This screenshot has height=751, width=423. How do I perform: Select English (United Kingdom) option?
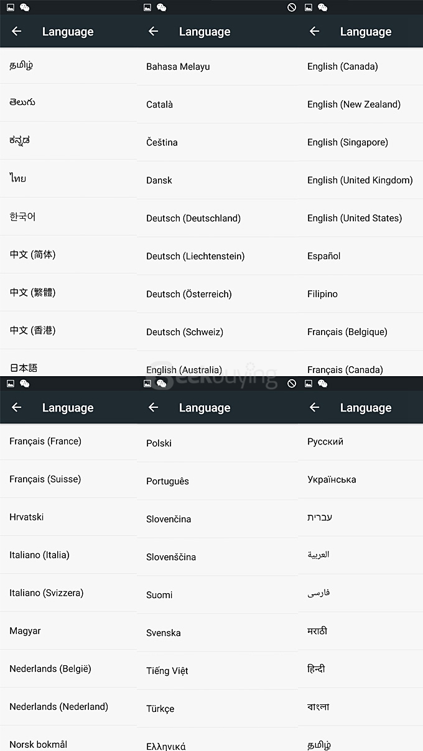click(x=360, y=180)
